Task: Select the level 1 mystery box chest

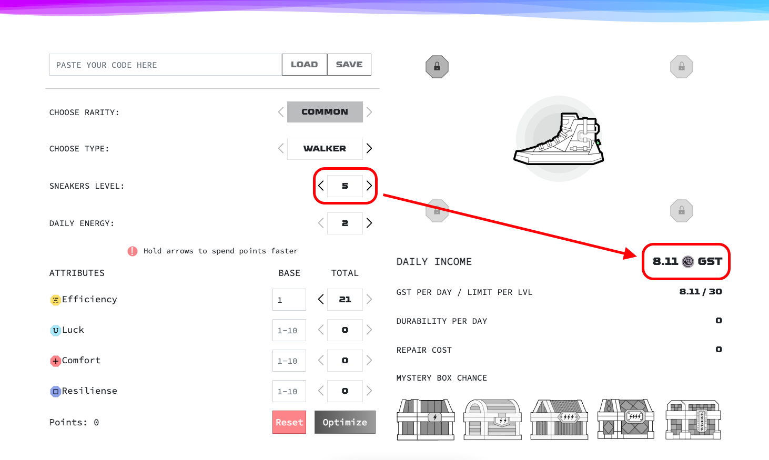Action: (426, 419)
